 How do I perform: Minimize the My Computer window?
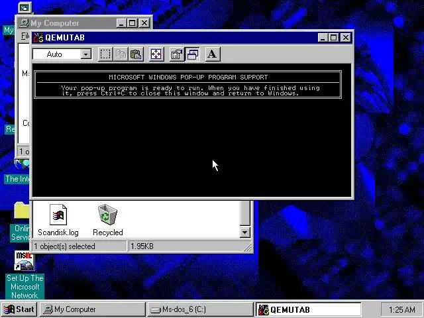(121, 23)
